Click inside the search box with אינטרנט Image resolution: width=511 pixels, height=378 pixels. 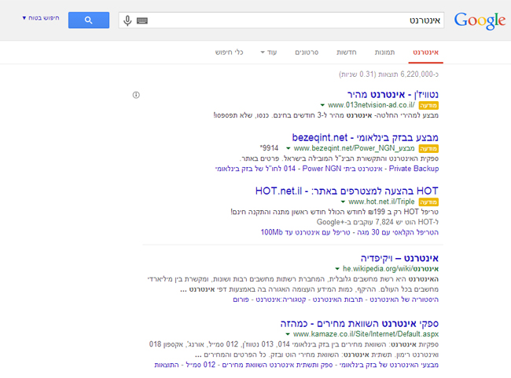coord(281,20)
